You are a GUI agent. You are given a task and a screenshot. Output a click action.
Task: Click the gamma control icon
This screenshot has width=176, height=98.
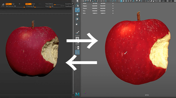click(x=167, y=1)
